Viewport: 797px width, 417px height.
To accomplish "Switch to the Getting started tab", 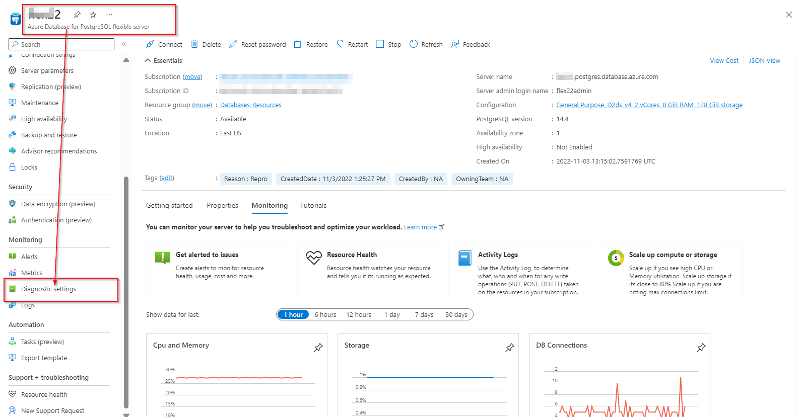I will pyautogui.click(x=169, y=205).
